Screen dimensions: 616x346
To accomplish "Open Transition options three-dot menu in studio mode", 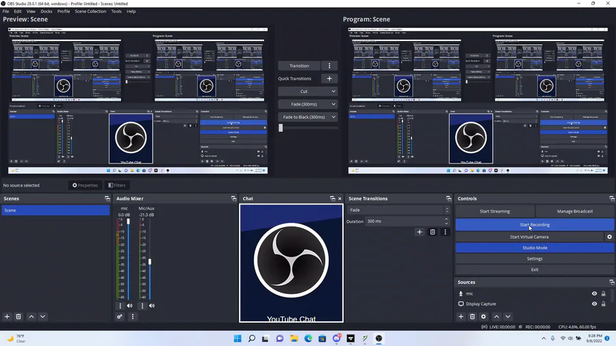I will [x=329, y=66].
